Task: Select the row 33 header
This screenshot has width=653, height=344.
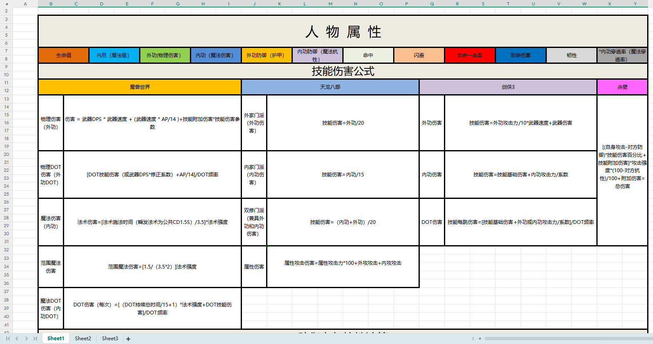Action: pyautogui.click(x=6, y=258)
